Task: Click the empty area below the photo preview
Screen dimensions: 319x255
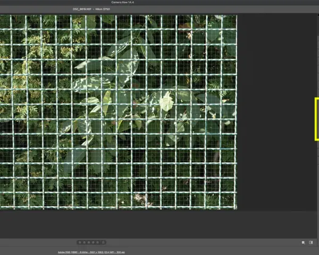Action: [158, 225]
